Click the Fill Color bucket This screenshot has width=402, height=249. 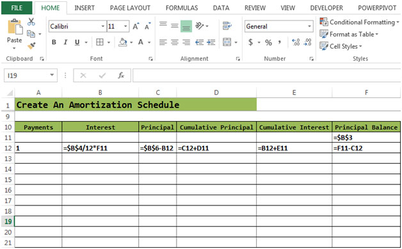(123, 42)
